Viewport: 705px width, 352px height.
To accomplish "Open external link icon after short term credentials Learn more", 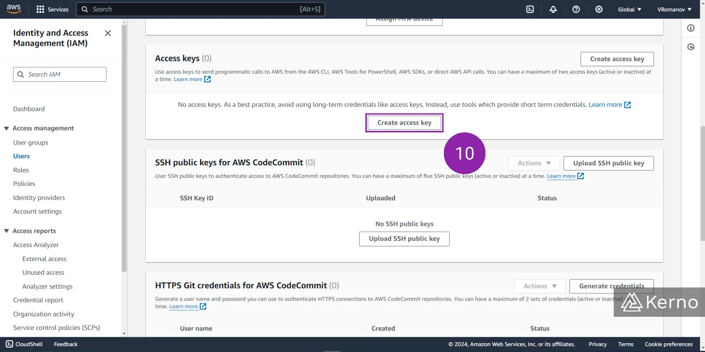I will (x=628, y=105).
